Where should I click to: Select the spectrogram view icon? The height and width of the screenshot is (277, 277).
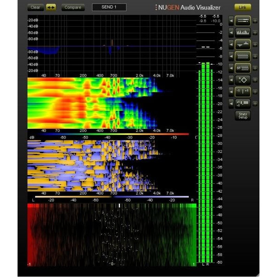tap(243, 56)
